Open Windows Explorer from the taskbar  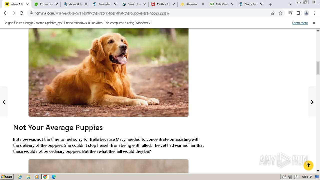point(28,177)
